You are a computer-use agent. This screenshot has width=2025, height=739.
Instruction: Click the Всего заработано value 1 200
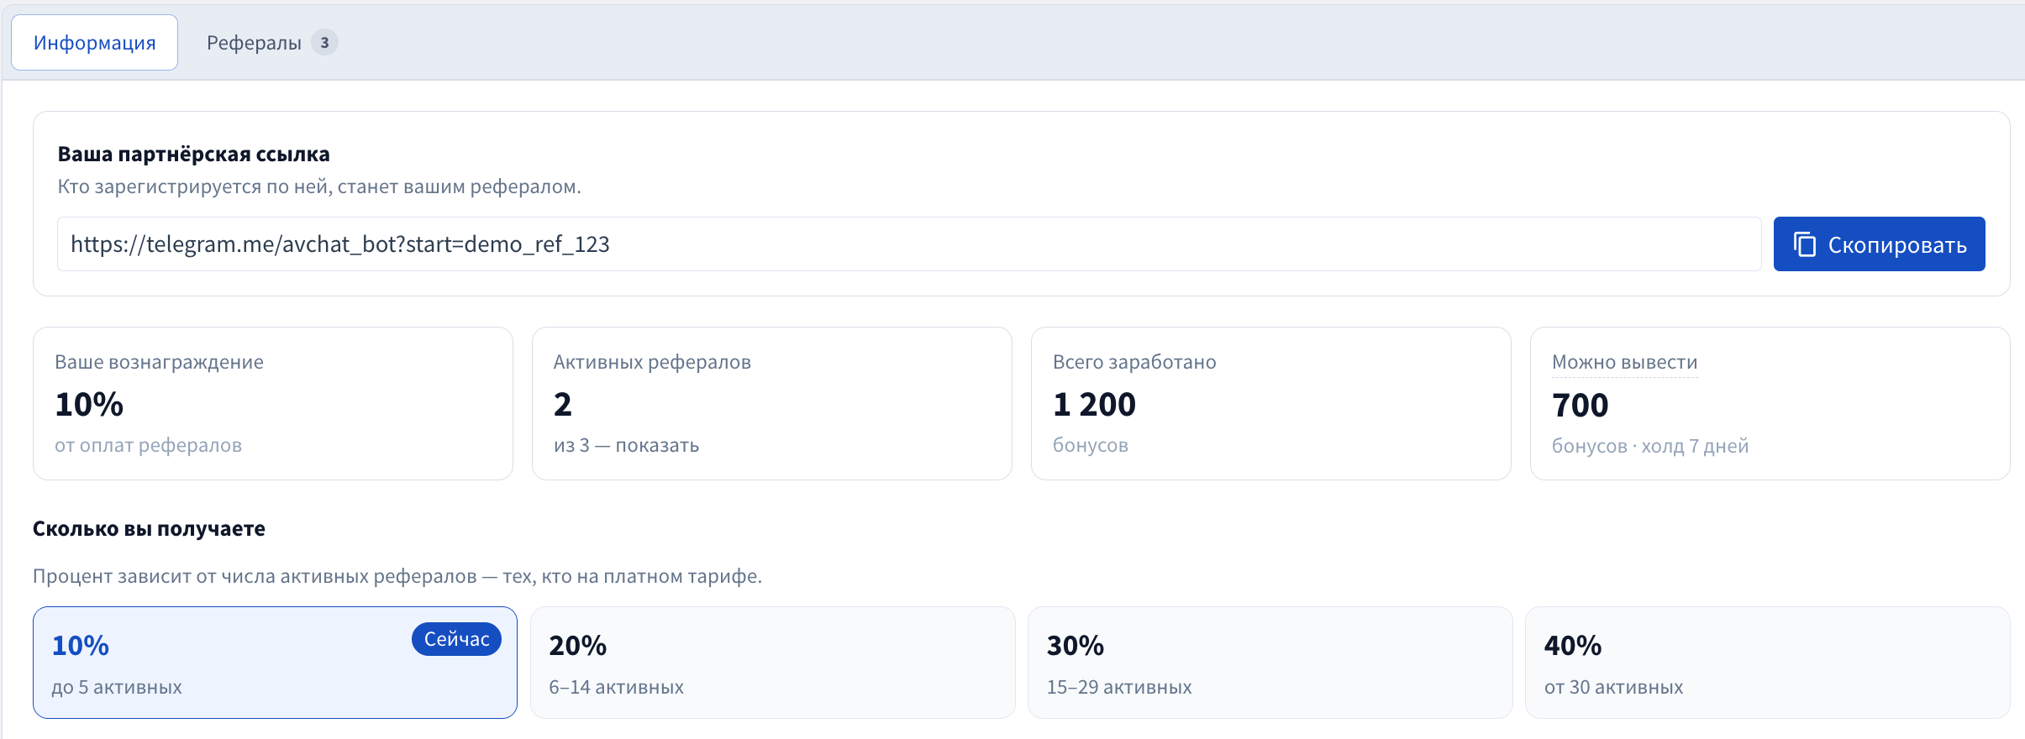click(x=1094, y=405)
